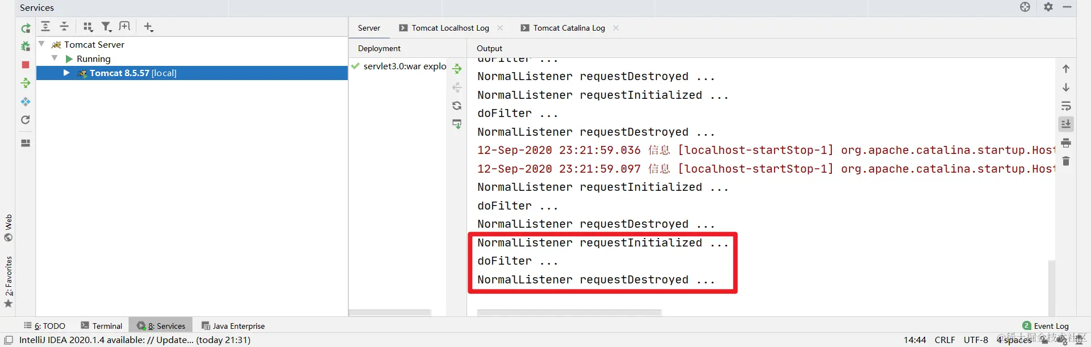
Task: Click the Deployment panel header label
Action: click(x=379, y=48)
